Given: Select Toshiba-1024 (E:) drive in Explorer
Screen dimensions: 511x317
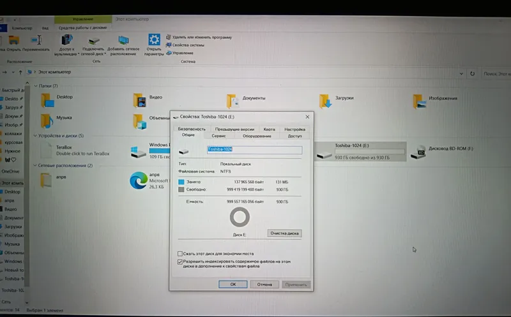Looking at the screenshot, I should click(x=360, y=151).
